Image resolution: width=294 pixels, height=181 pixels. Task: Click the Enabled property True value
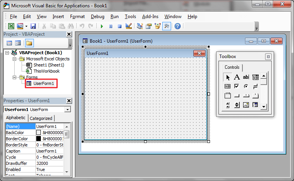tap(49, 169)
